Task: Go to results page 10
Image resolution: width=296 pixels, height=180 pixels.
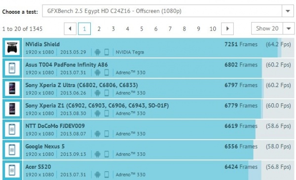Action: coord(213,29)
